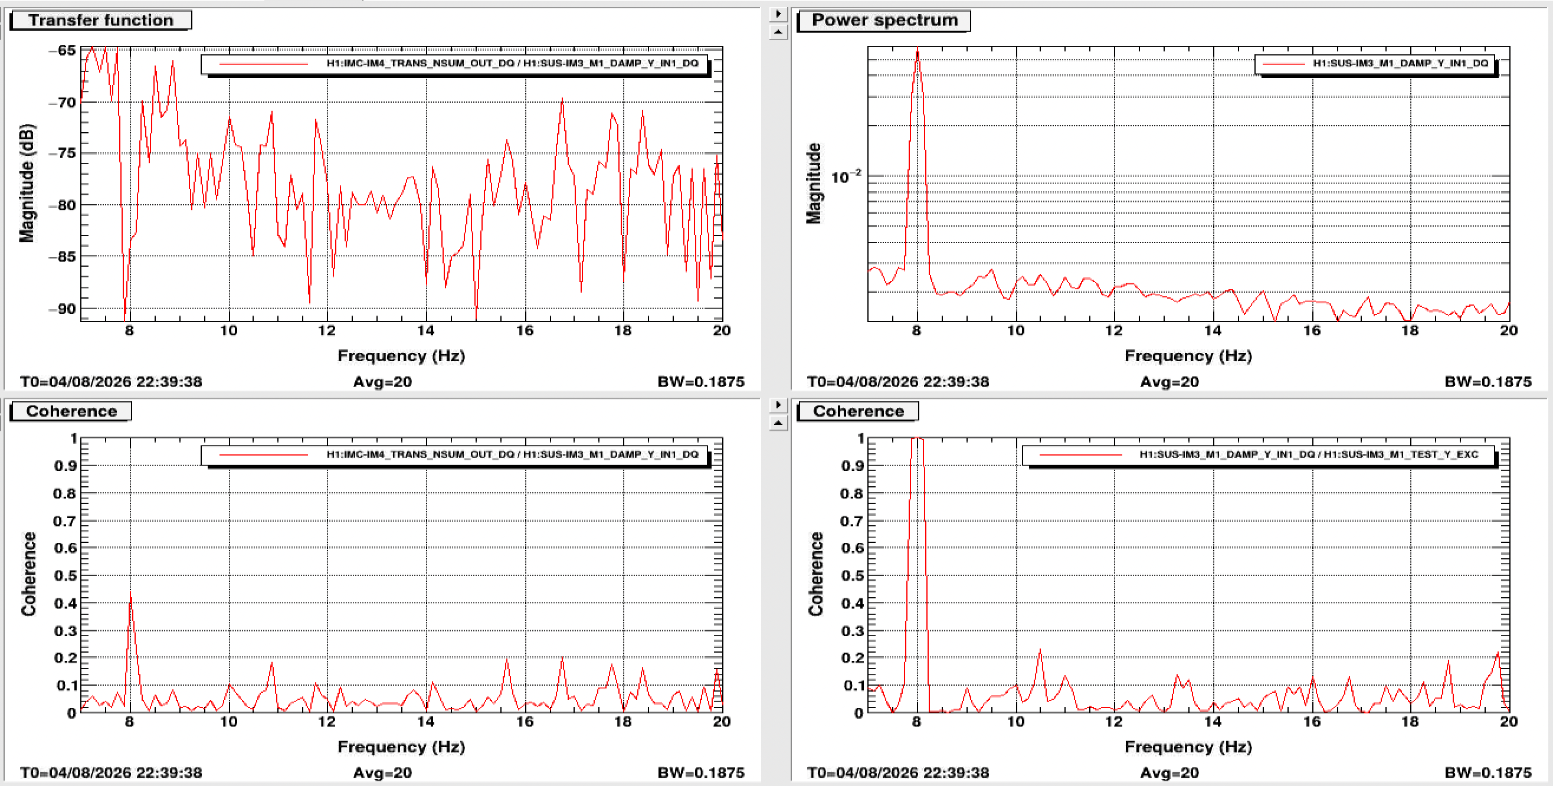Click the 16 frequency tick under Power spectrum plot
Viewport: 1553px width, 786px height.
(x=1312, y=330)
